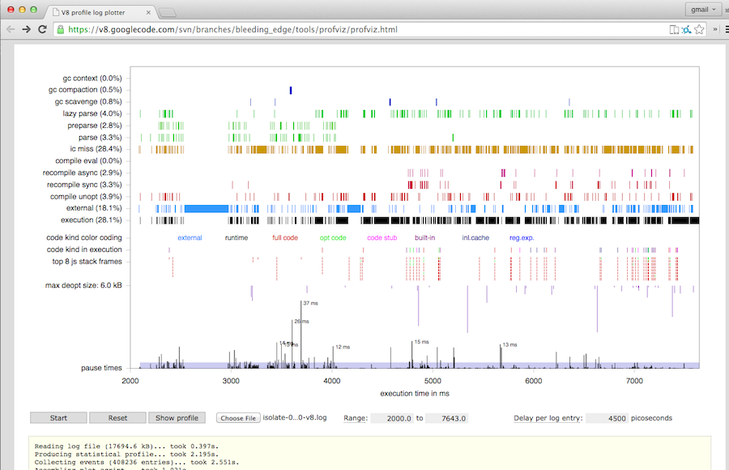The image size is (729, 470).
Task: Click the Reset button
Action: click(117, 417)
